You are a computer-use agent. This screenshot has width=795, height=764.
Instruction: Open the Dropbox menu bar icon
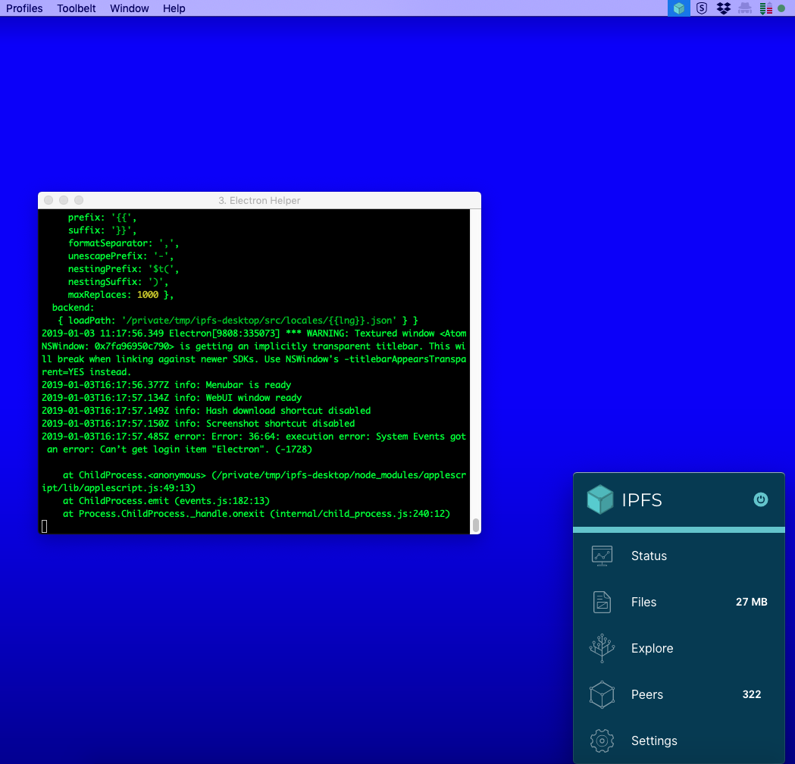[724, 8]
